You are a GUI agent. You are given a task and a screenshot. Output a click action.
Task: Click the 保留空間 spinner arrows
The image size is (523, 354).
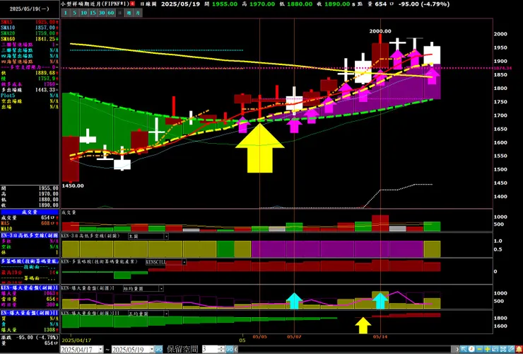pyautogui.click(x=221, y=349)
